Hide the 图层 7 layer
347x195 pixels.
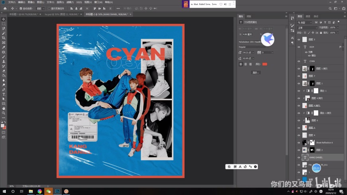[x=299, y=76]
